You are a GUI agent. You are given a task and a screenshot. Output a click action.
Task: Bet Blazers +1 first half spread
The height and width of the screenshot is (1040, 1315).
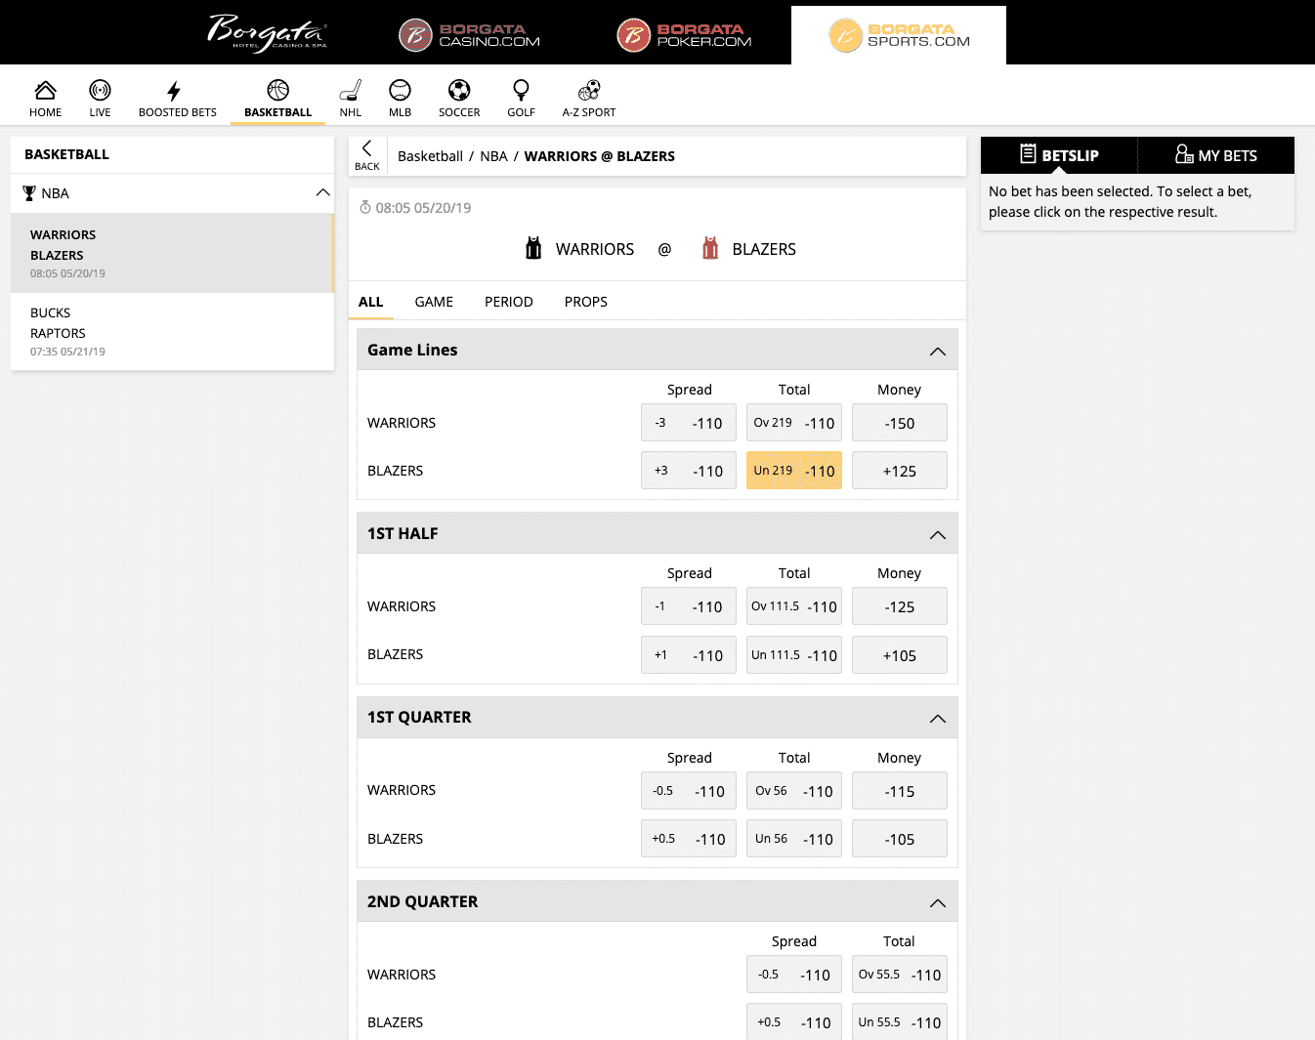(x=689, y=655)
